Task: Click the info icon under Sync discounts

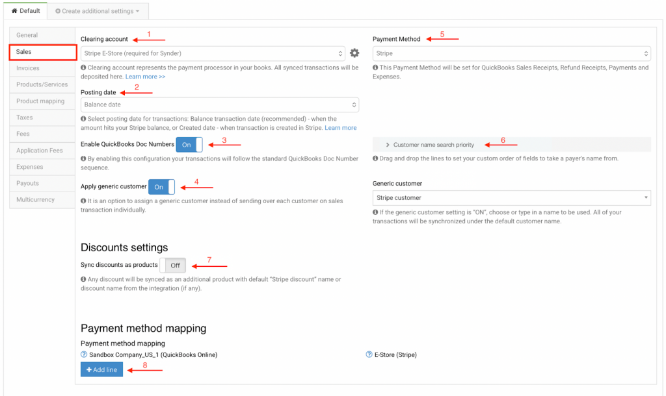Action: click(x=83, y=280)
